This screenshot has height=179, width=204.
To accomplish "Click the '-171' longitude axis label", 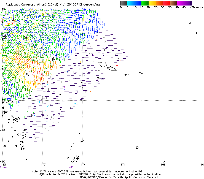I will pyautogui.click(x=122, y=165).
